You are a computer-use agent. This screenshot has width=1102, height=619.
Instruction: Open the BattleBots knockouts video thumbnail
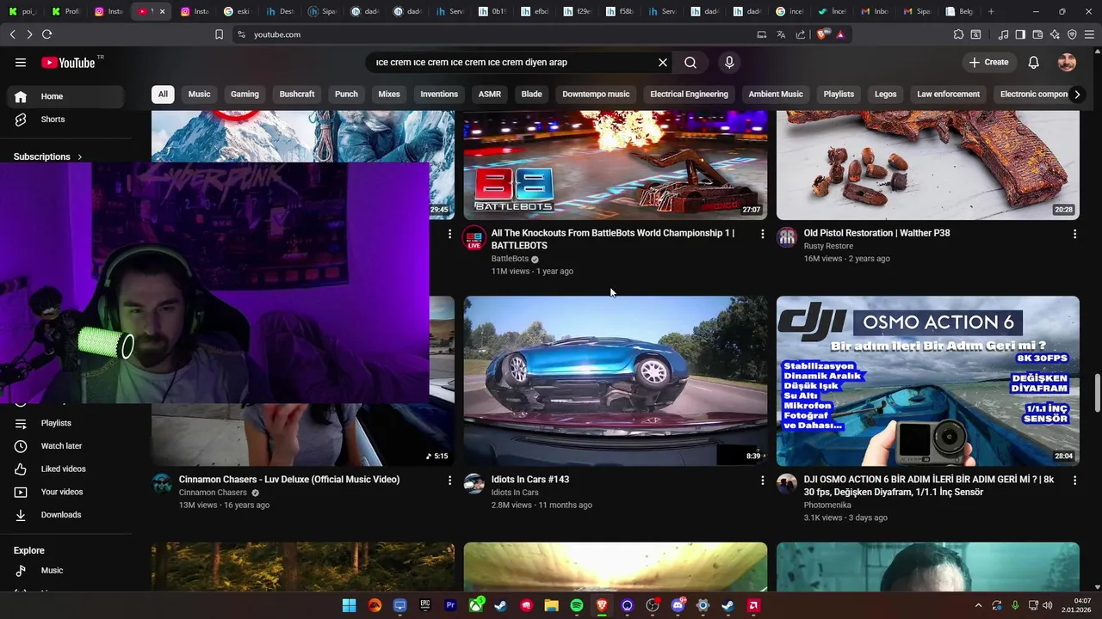616,165
